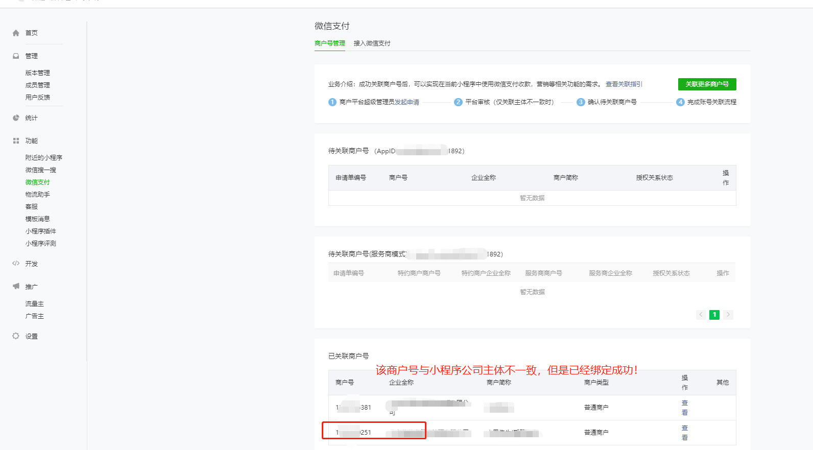The image size is (813, 450).
Task: Open 用户反馈 in the sidebar
Action: point(38,98)
